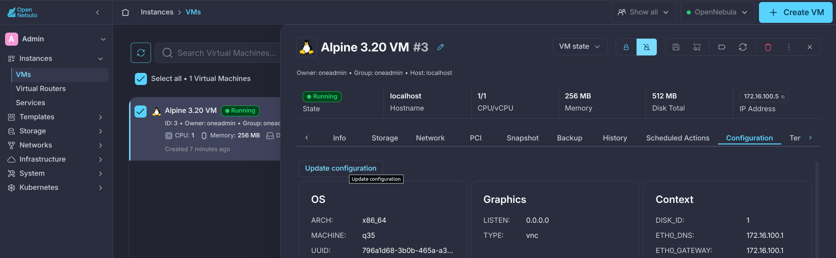The image size is (836, 258).
Task: Expand the Admin user menu chevron
Action: pos(103,39)
